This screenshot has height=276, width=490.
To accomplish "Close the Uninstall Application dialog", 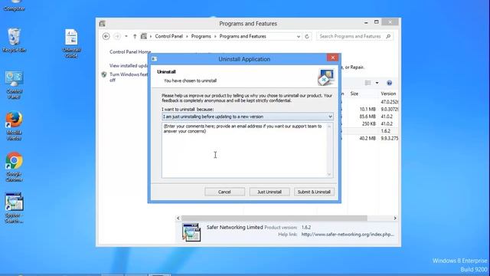I will coord(332,58).
